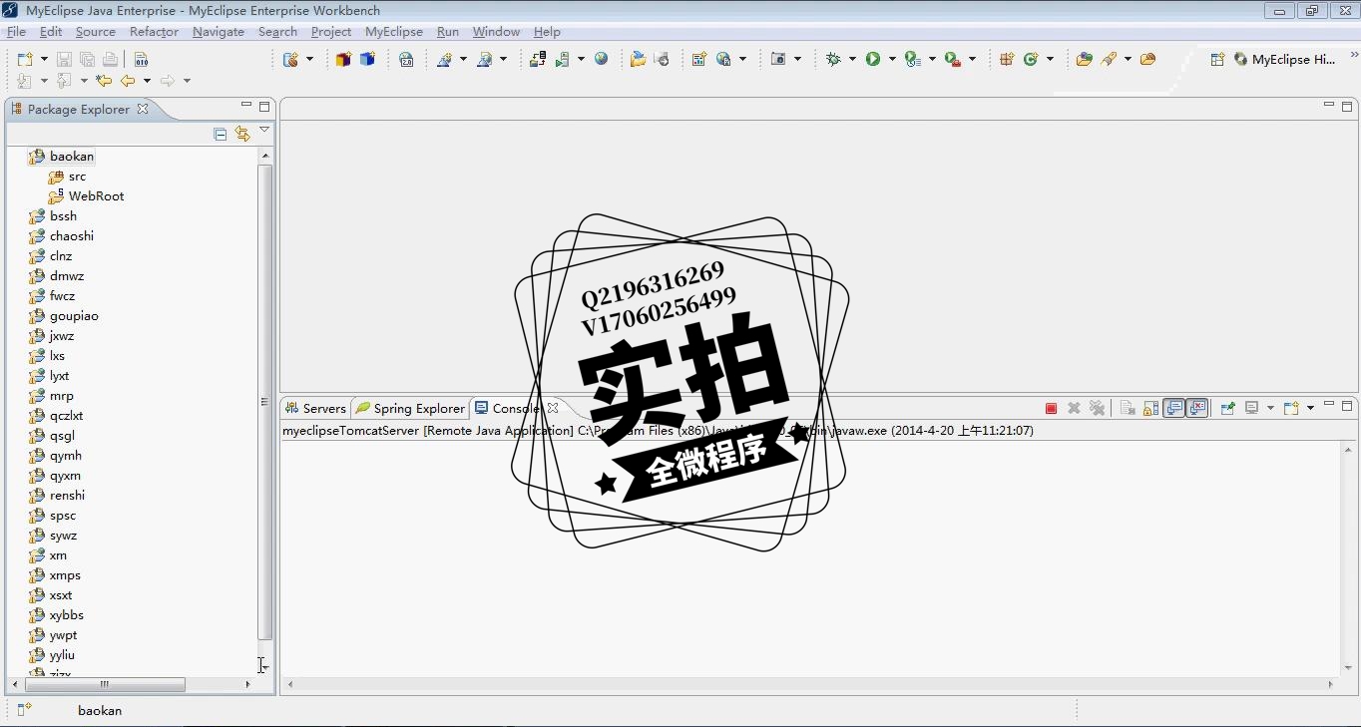This screenshot has height=727, width=1361.
Task: Open the Display Selected Console dropdown arrow
Action: pyautogui.click(x=1270, y=408)
